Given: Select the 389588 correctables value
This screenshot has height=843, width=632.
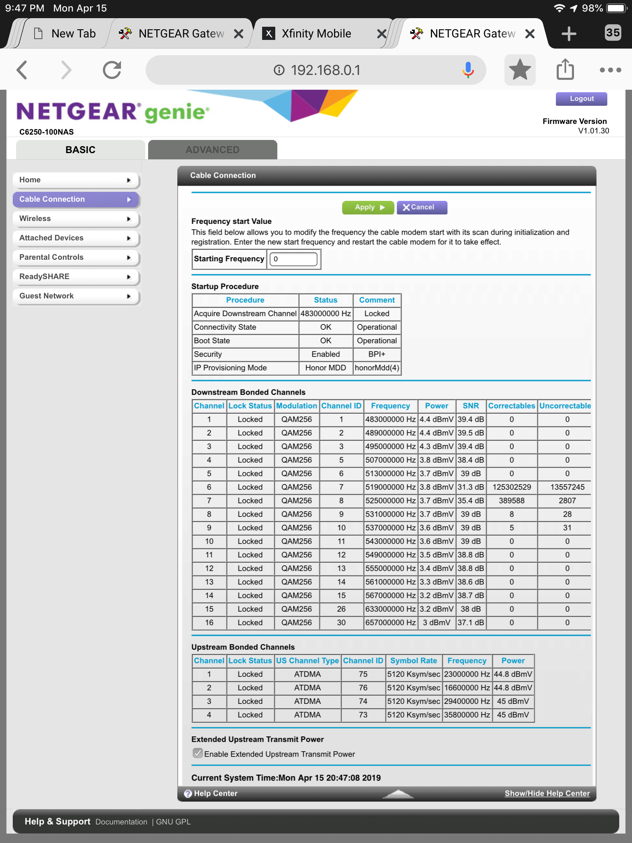Looking at the screenshot, I should pyautogui.click(x=512, y=501).
